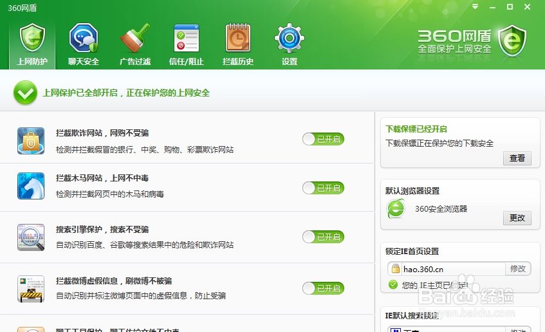Click the 下载保镖已经开启 heading
Screen dimensions: 545x332
(x=416, y=129)
